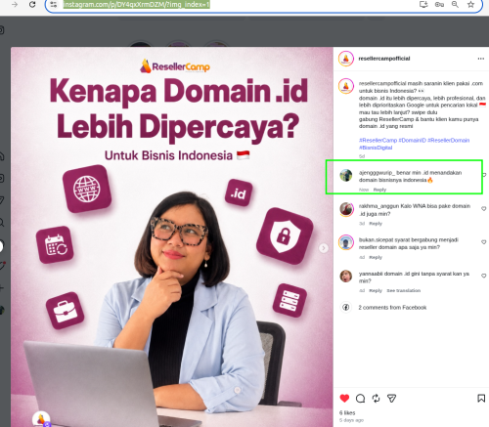Open the three-dot more options menu
The height and width of the screenshot is (427, 489).
coord(481,59)
